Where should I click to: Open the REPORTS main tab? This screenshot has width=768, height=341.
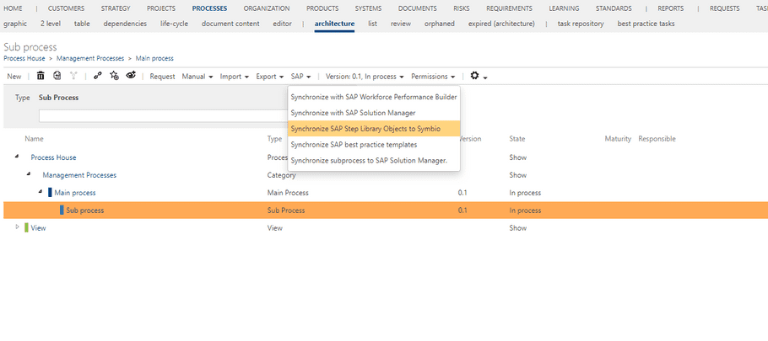(x=672, y=8)
